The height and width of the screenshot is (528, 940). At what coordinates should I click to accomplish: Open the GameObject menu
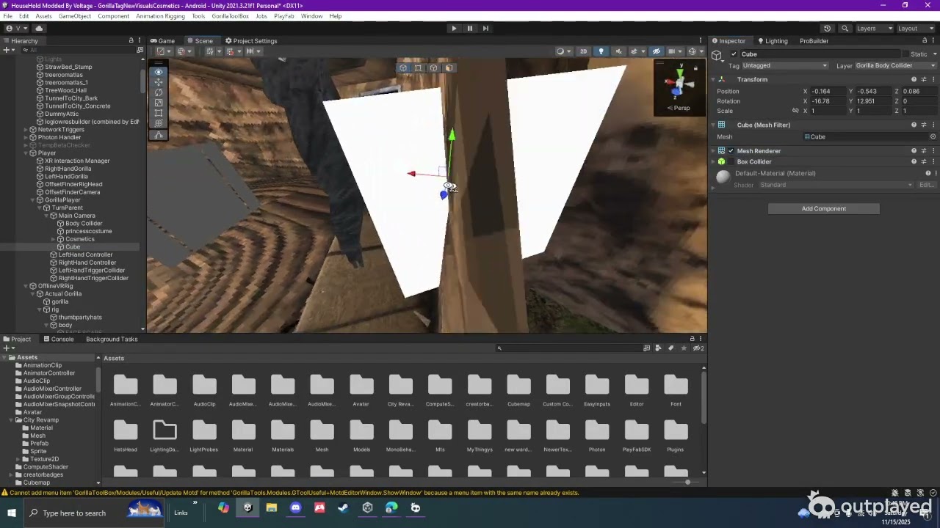pos(75,16)
